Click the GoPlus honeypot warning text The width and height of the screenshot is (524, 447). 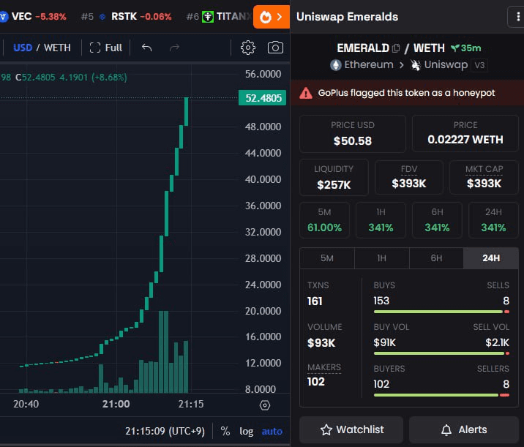pyautogui.click(x=406, y=93)
